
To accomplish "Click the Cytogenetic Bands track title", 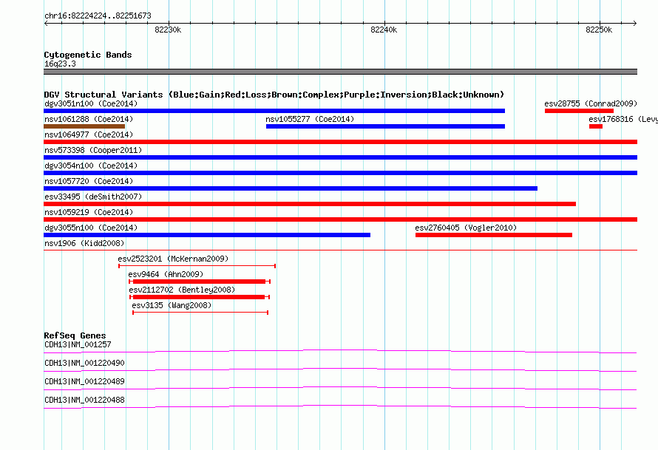I will click(x=88, y=55).
